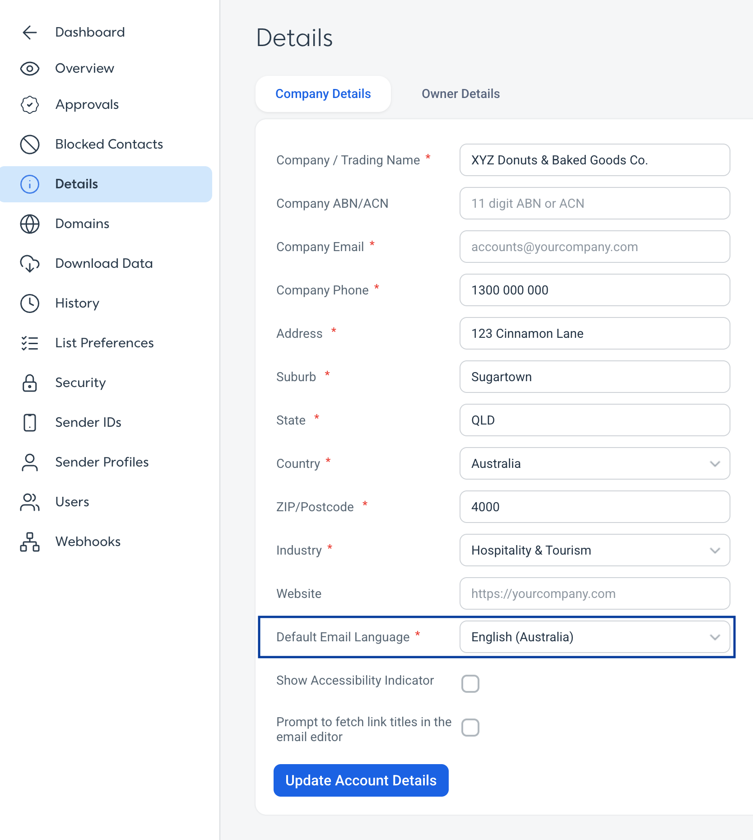
Task: Open the Country dropdown showing Australia
Action: pos(595,463)
